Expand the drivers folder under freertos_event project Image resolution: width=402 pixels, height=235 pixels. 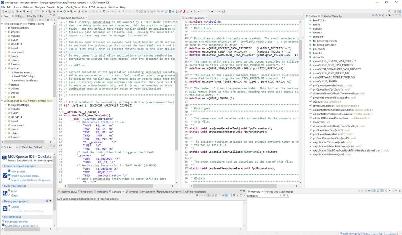5,60
